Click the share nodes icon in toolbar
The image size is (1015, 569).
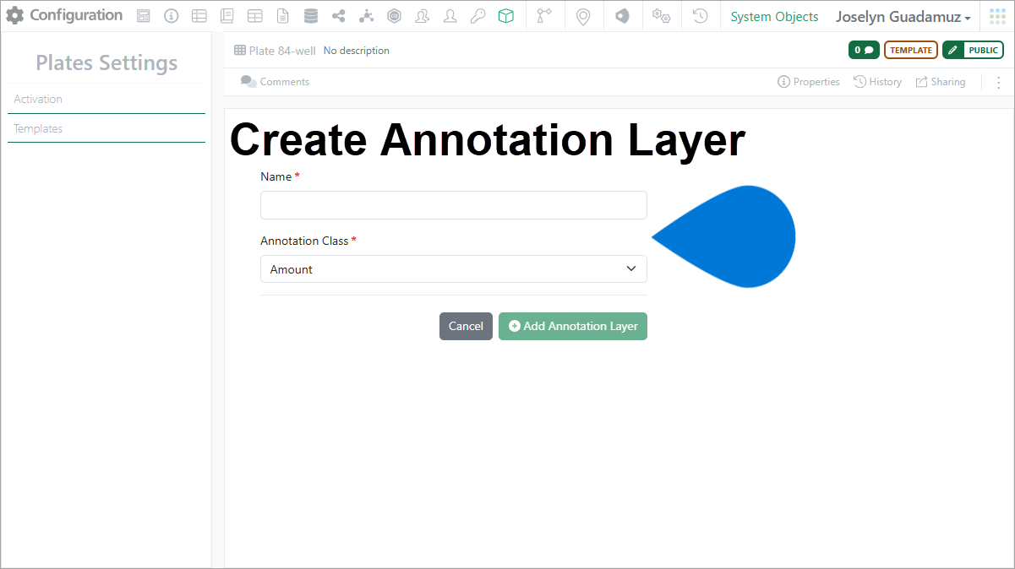[x=339, y=16]
